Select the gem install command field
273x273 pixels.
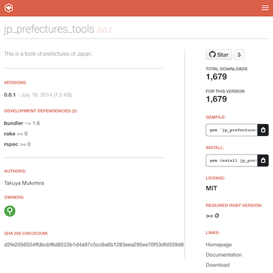231,161
